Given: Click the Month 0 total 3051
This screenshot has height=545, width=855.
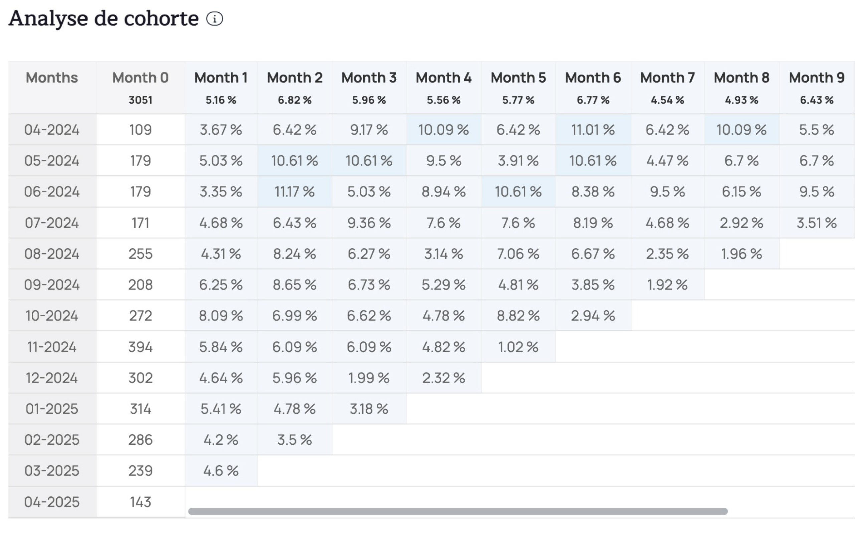Looking at the screenshot, I should tap(141, 100).
